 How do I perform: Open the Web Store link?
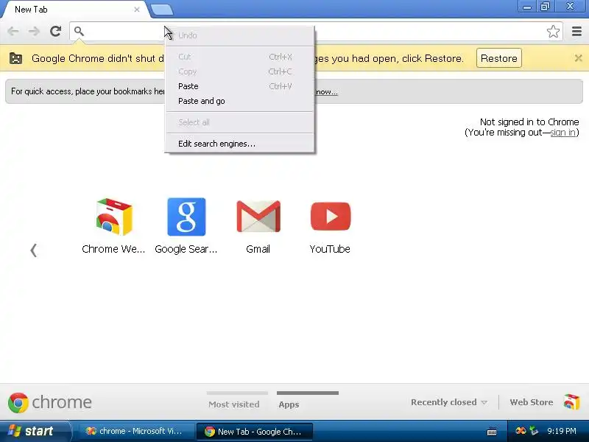531,402
